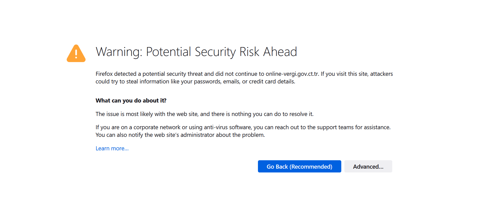The width and height of the screenshot is (483, 204).
Task: Click the "credit card details" text
Action: pyautogui.click(x=272, y=82)
